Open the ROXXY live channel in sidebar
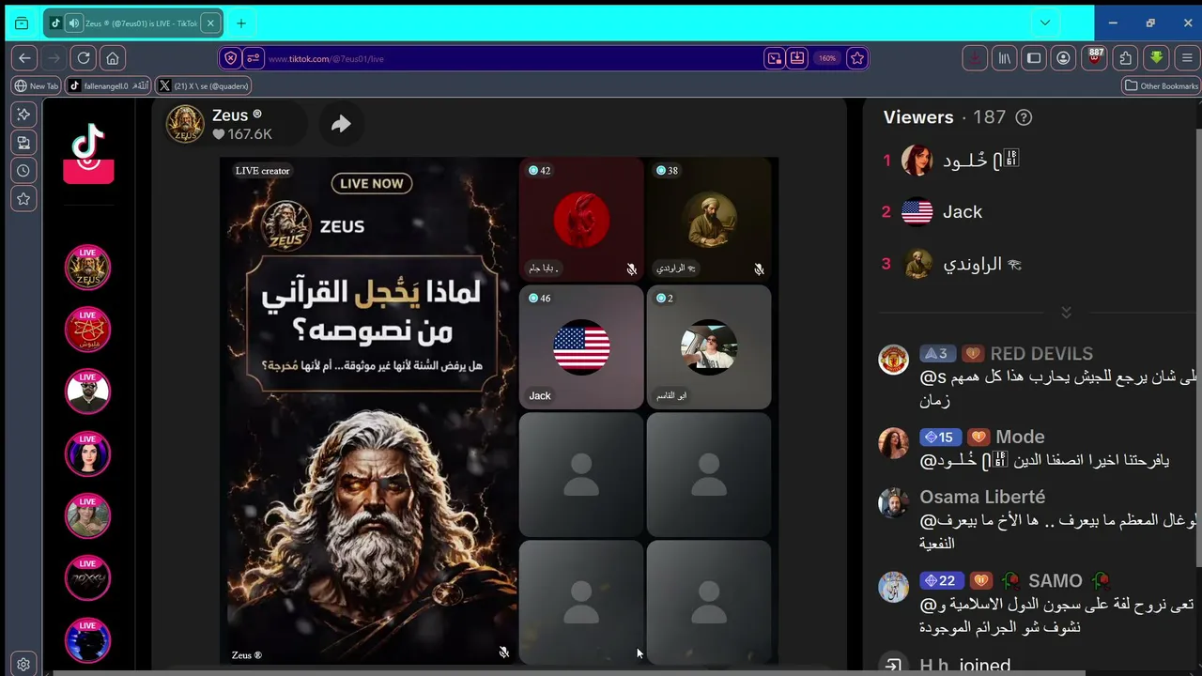This screenshot has height=676, width=1202. (87, 577)
